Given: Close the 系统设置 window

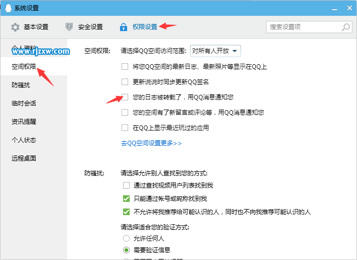Looking at the screenshot, I should (349, 8).
